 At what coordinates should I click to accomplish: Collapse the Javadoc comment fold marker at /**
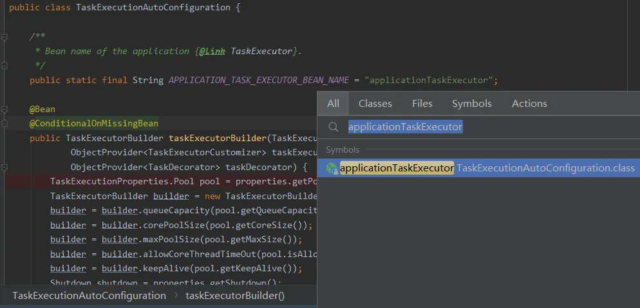point(4,38)
